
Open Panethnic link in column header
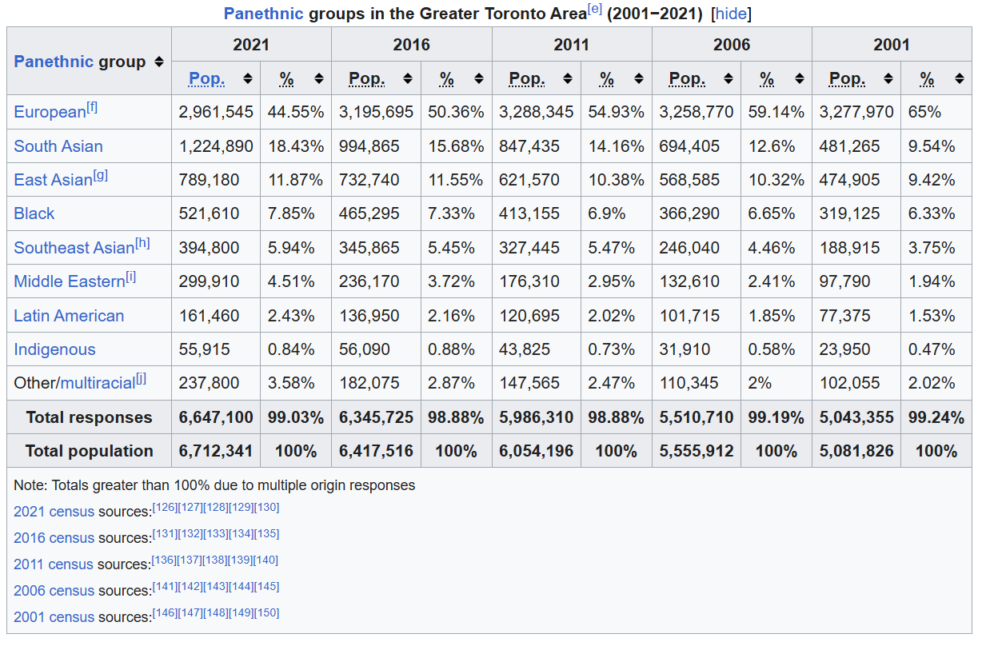pyautogui.click(x=54, y=62)
